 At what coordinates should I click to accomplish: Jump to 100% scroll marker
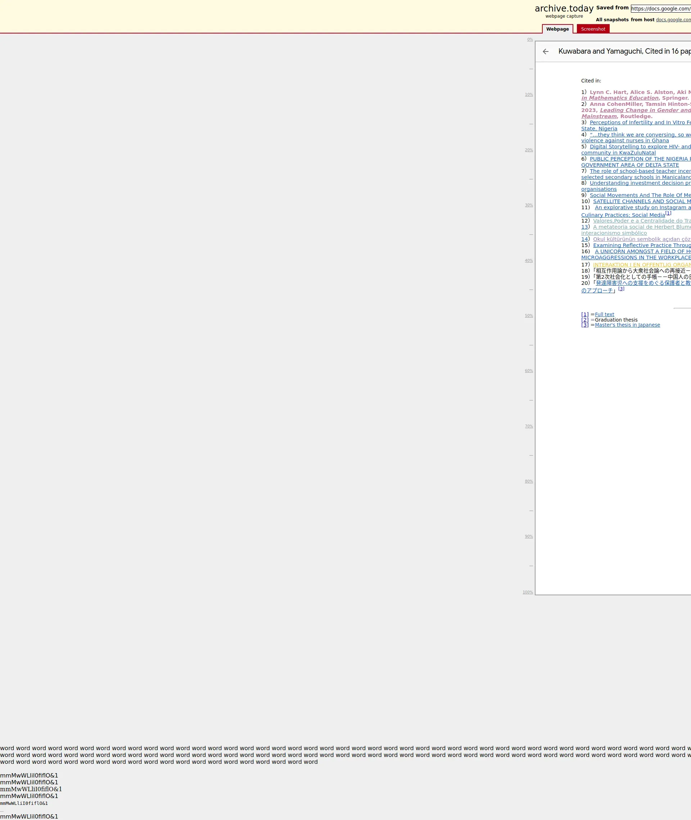point(527,592)
